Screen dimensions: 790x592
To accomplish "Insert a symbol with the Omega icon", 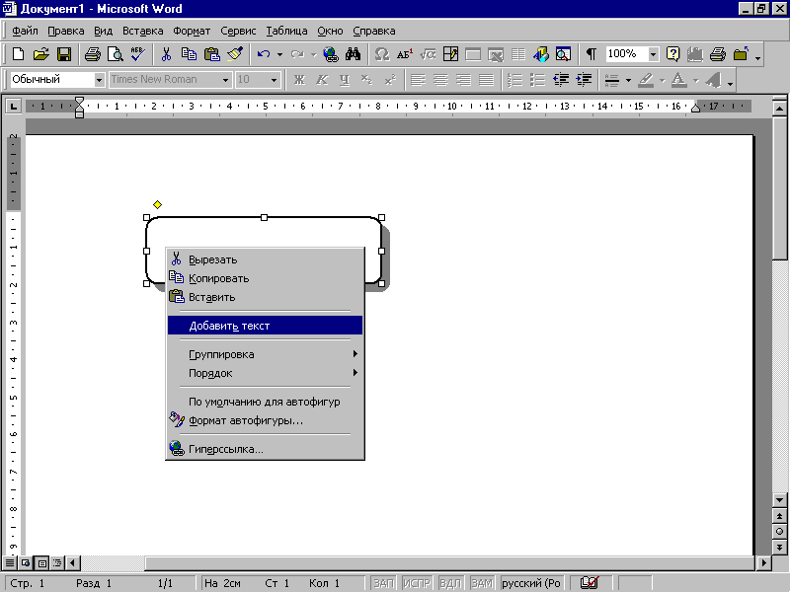I will [x=381, y=54].
